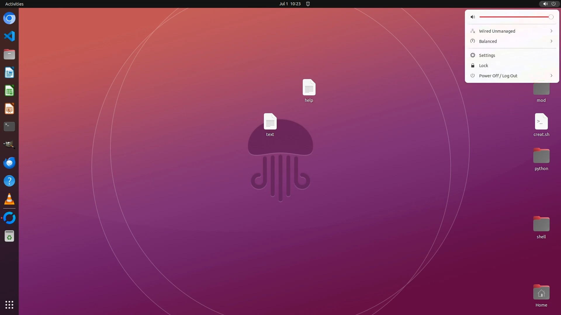This screenshot has width=561, height=315.
Task: Open the Terminal app in dock
Action: (x=9, y=127)
